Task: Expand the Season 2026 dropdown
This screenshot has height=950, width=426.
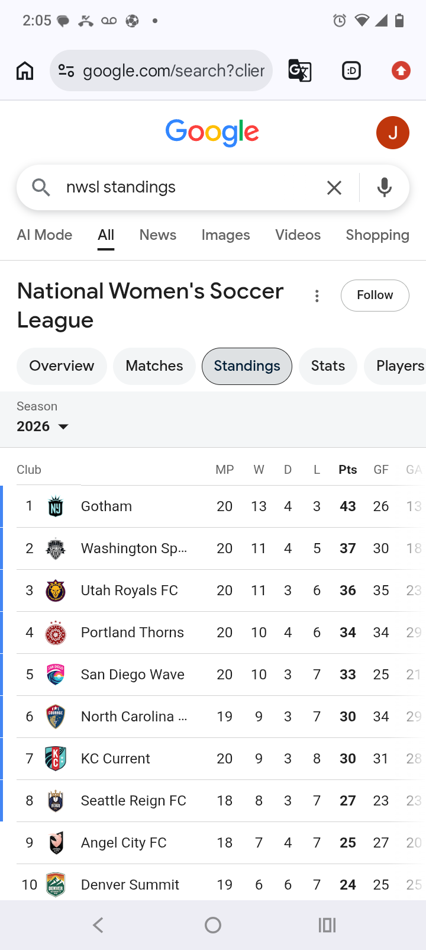Action: pyautogui.click(x=43, y=426)
